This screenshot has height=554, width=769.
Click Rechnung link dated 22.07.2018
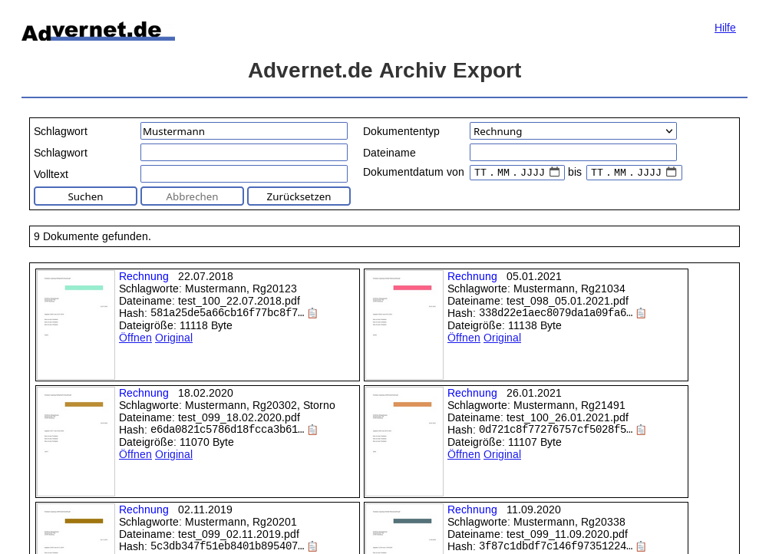(x=144, y=276)
